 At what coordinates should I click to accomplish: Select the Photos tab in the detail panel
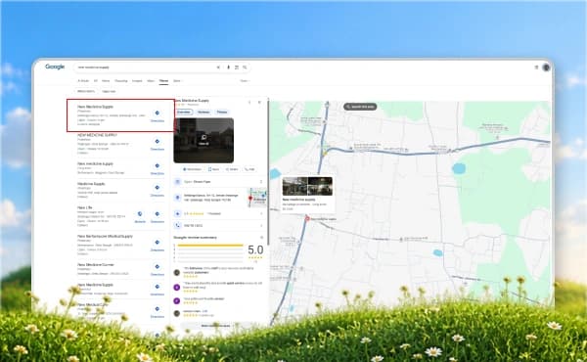222,113
